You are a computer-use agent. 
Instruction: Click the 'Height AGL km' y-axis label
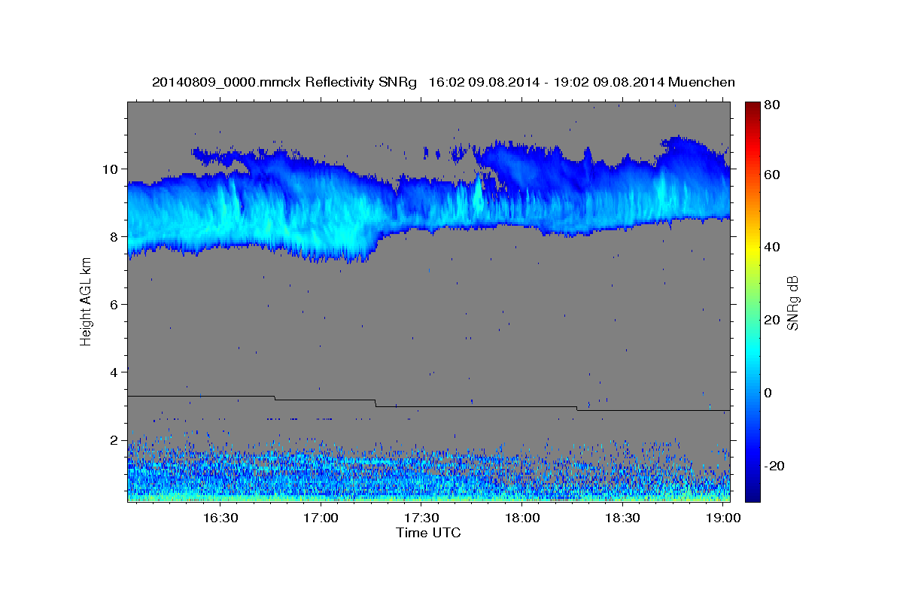pos(86,302)
